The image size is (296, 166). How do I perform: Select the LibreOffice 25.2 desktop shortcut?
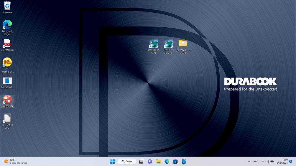click(x=7, y=121)
